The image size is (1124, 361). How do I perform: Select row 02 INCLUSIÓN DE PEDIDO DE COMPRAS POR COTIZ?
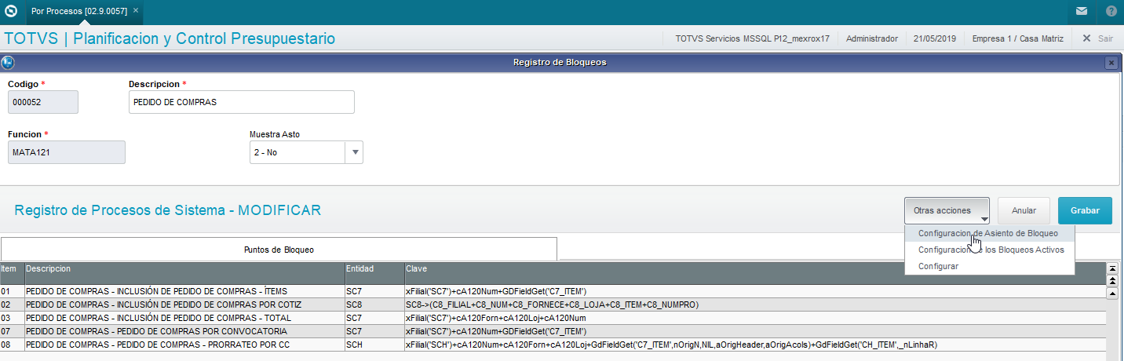coord(553,304)
